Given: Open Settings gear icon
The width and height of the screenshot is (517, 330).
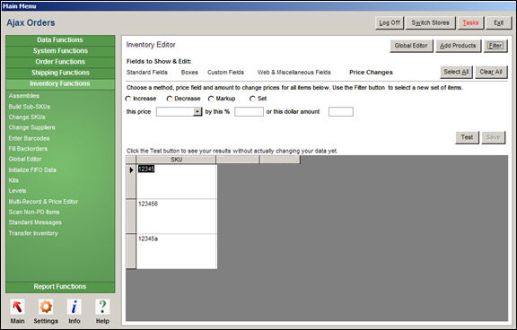Looking at the screenshot, I should tap(46, 307).
